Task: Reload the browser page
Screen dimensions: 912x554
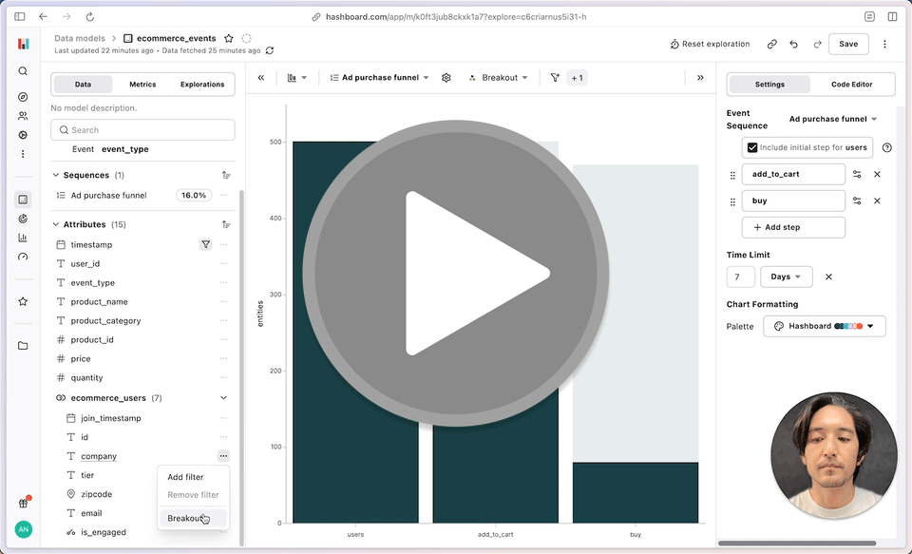Action: (x=89, y=17)
